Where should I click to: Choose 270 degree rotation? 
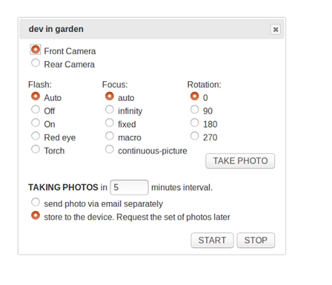195,136
